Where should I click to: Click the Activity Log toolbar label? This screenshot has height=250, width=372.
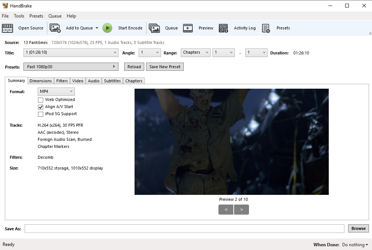click(x=245, y=28)
